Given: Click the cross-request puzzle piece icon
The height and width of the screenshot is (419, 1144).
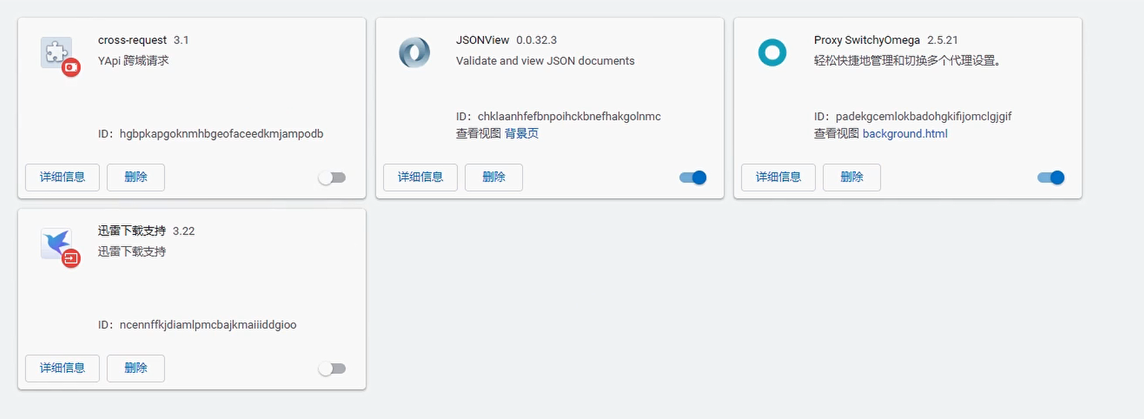Looking at the screenshot, I should tap(56, 52).
